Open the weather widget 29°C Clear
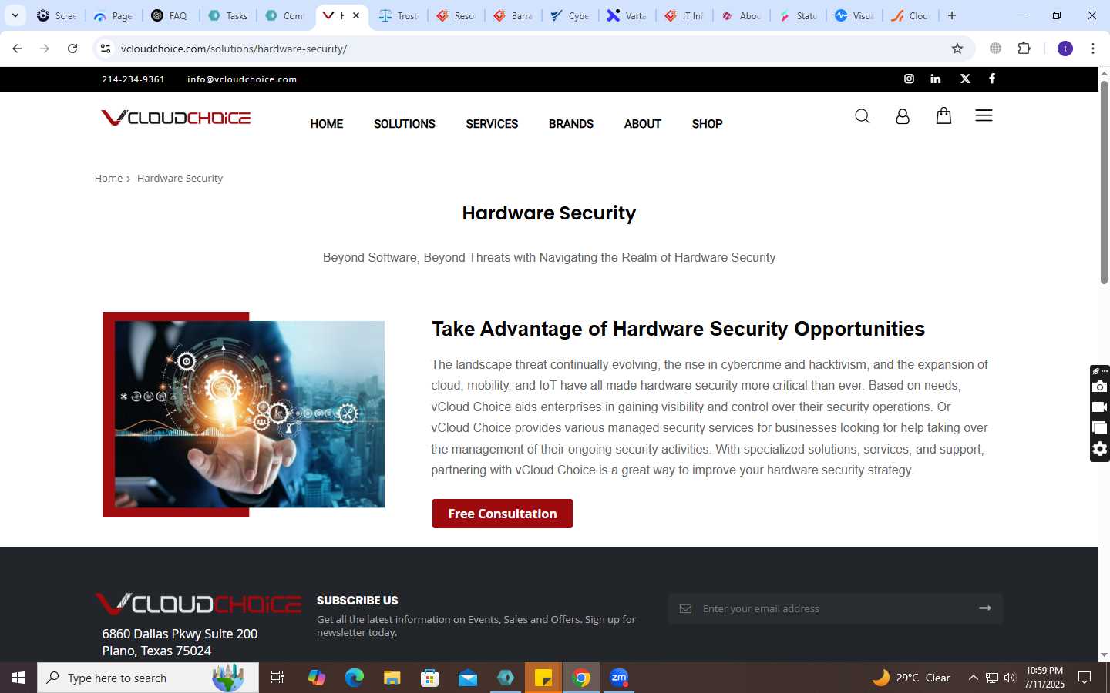1110x693 pixels. coord(911,678)
